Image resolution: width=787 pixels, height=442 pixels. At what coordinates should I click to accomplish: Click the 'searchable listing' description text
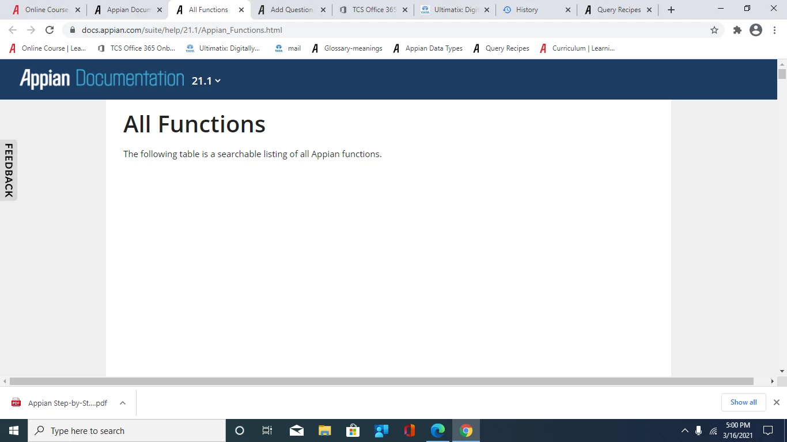point(252,154)
